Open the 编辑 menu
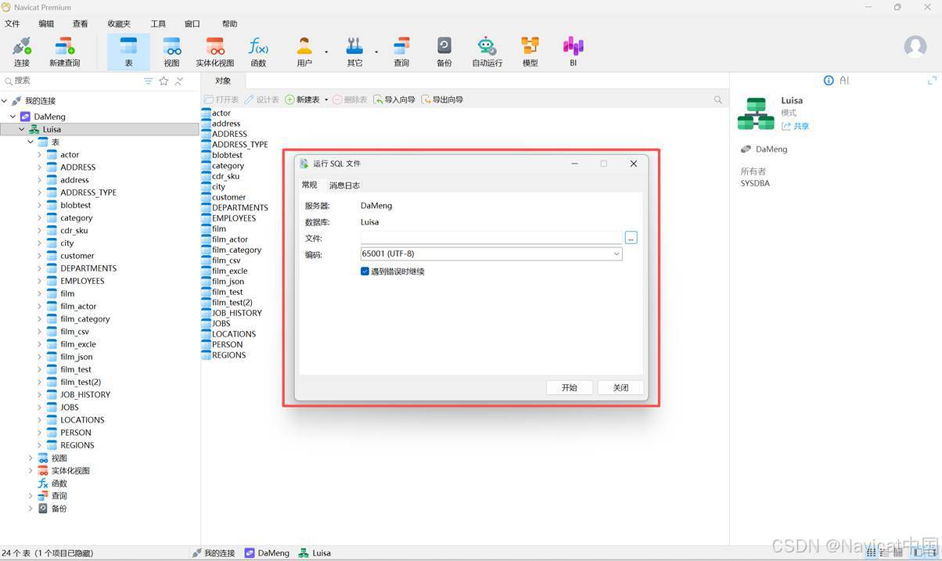 click(x=46, y=23)
